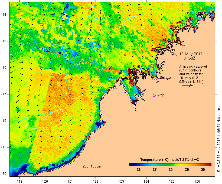Click the longitude axis label 124
Image resolution: width=222 pixels, height=184 pixels.
tap(146, 182)
